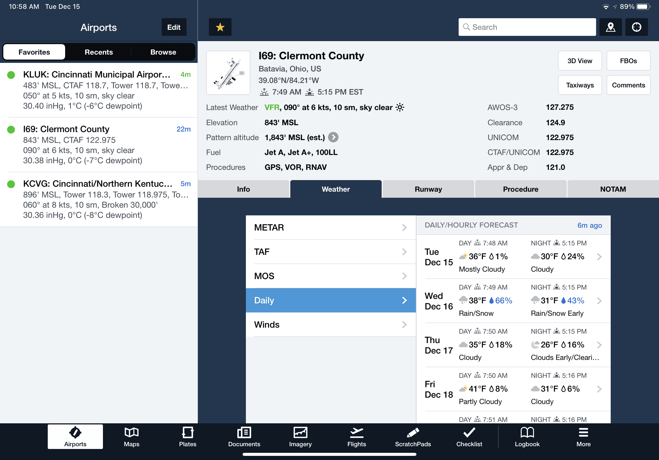Tap the 22m update age for I69
The width and height of the screenshot is (659, 460).
pyautogui.click(x=184, y=129)
